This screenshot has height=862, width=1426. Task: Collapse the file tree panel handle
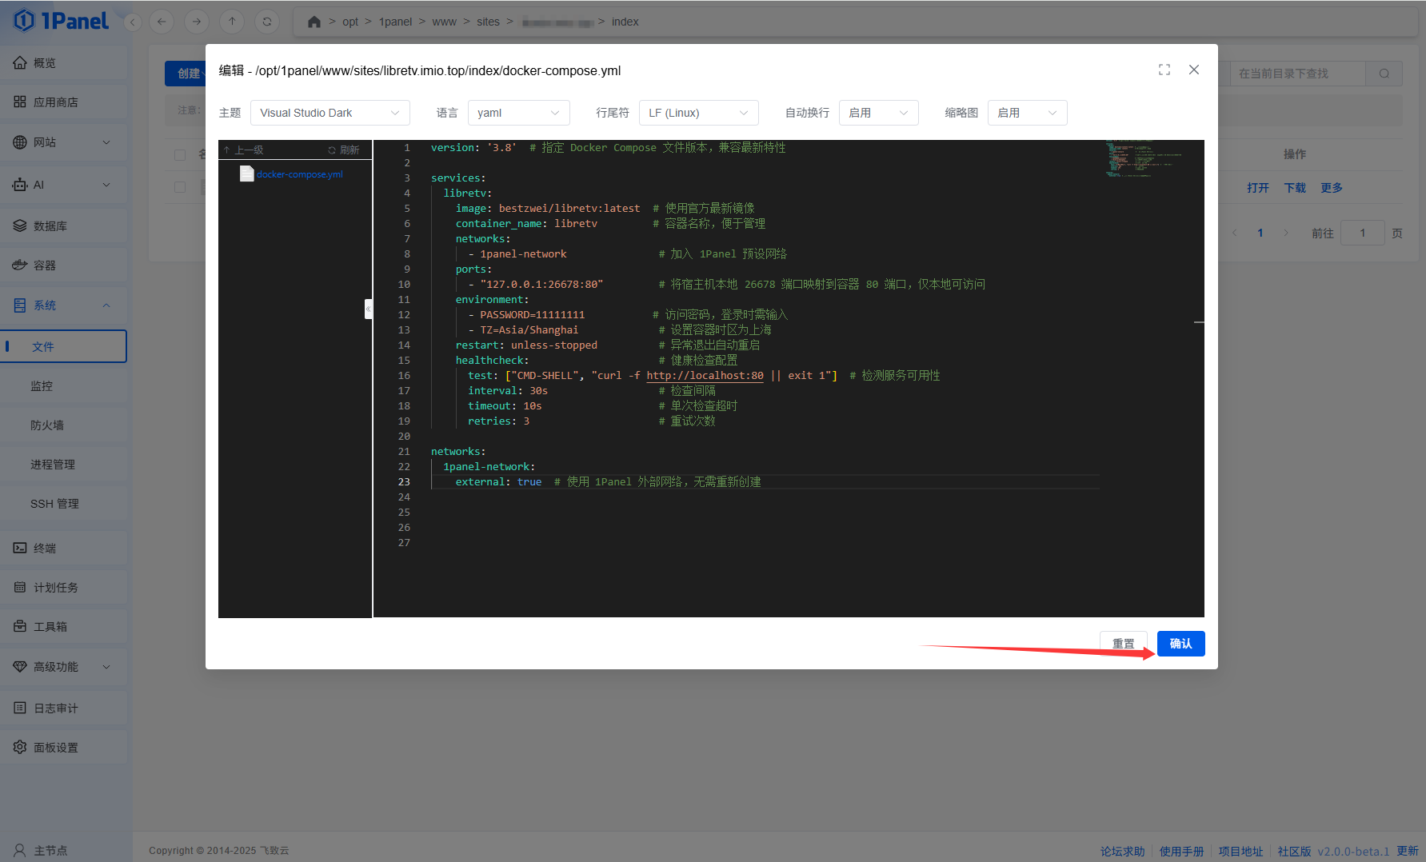point(369,309)
